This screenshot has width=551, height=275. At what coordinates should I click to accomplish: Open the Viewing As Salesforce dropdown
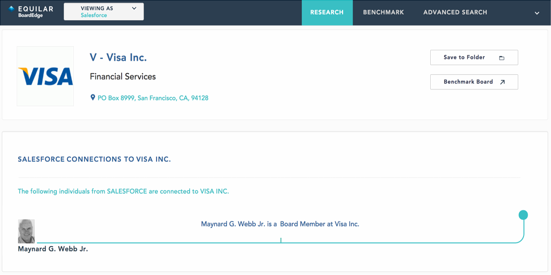[104, 11]
